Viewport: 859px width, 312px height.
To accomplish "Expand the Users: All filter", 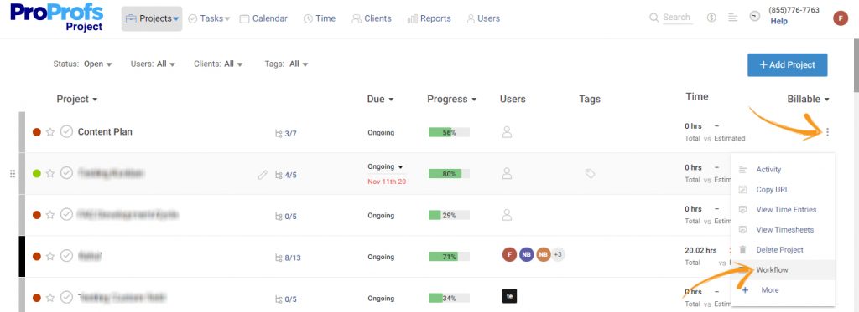I will [x=153, y=64].
